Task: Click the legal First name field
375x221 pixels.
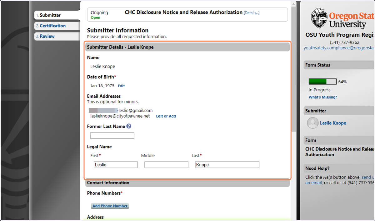Action: point(116,165)
